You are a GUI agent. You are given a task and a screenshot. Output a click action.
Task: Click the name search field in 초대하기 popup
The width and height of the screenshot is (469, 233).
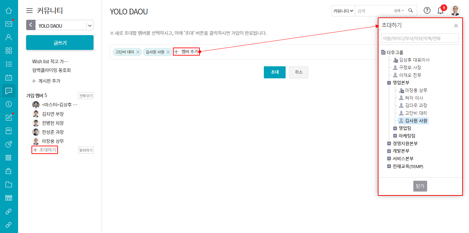420,38
